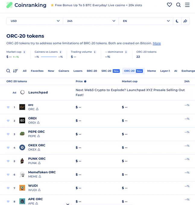Click the share arrow icon

[185, 21]
